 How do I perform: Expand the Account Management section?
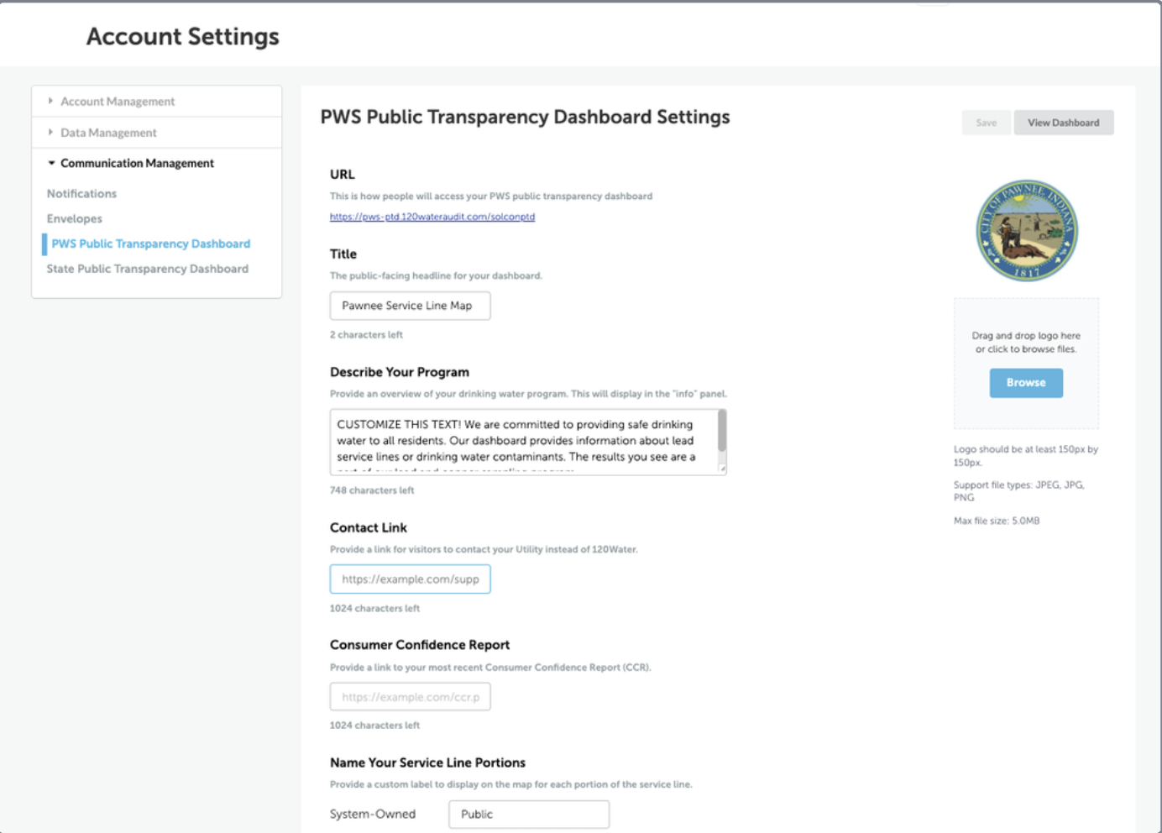point(156,102)
